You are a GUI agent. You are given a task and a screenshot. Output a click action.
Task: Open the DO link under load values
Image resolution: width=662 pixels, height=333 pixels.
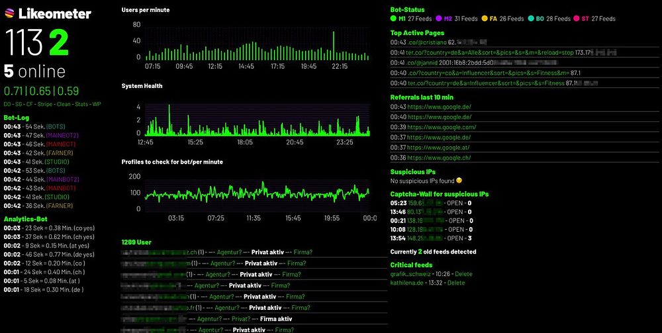point(7,104)
